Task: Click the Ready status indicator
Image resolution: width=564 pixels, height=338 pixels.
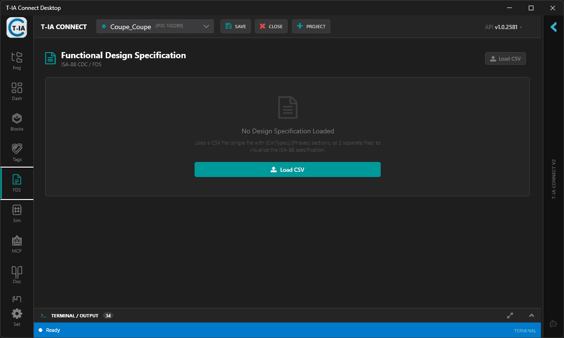Action: [49, 330]
